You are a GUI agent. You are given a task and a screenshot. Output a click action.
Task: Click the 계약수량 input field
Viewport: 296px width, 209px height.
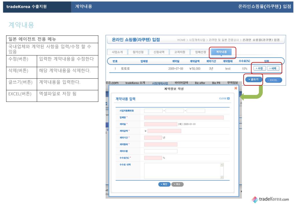pyautogui.click(x=161, y=151)
